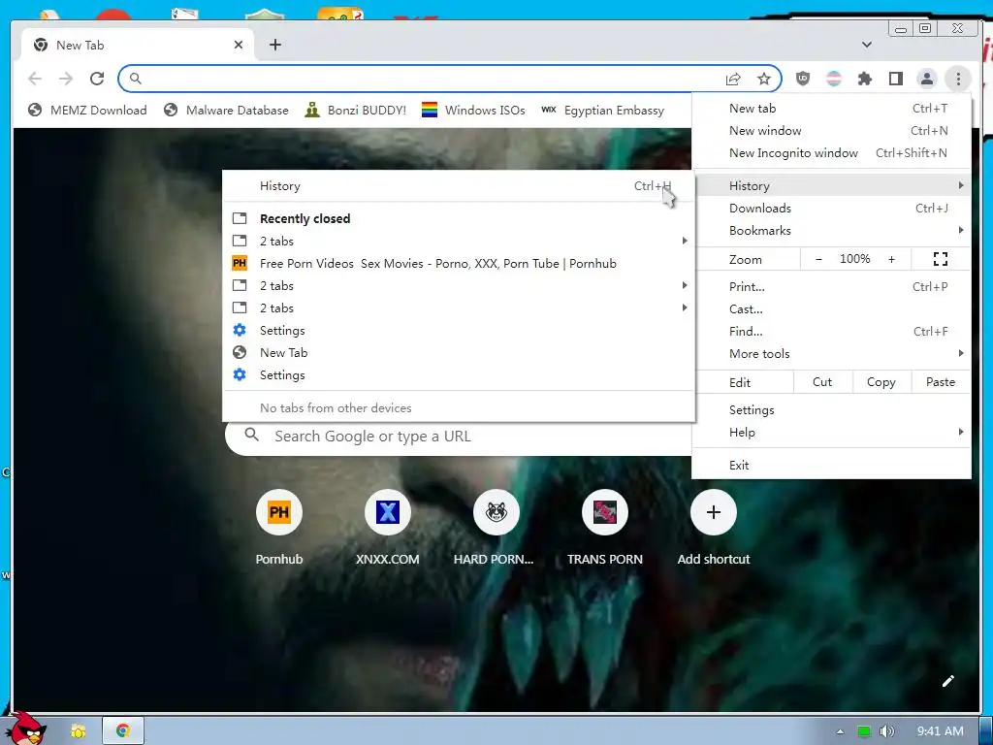Choose Print... from the menu
The width and height of the screenshot is (993, 745).
(831, 287)
